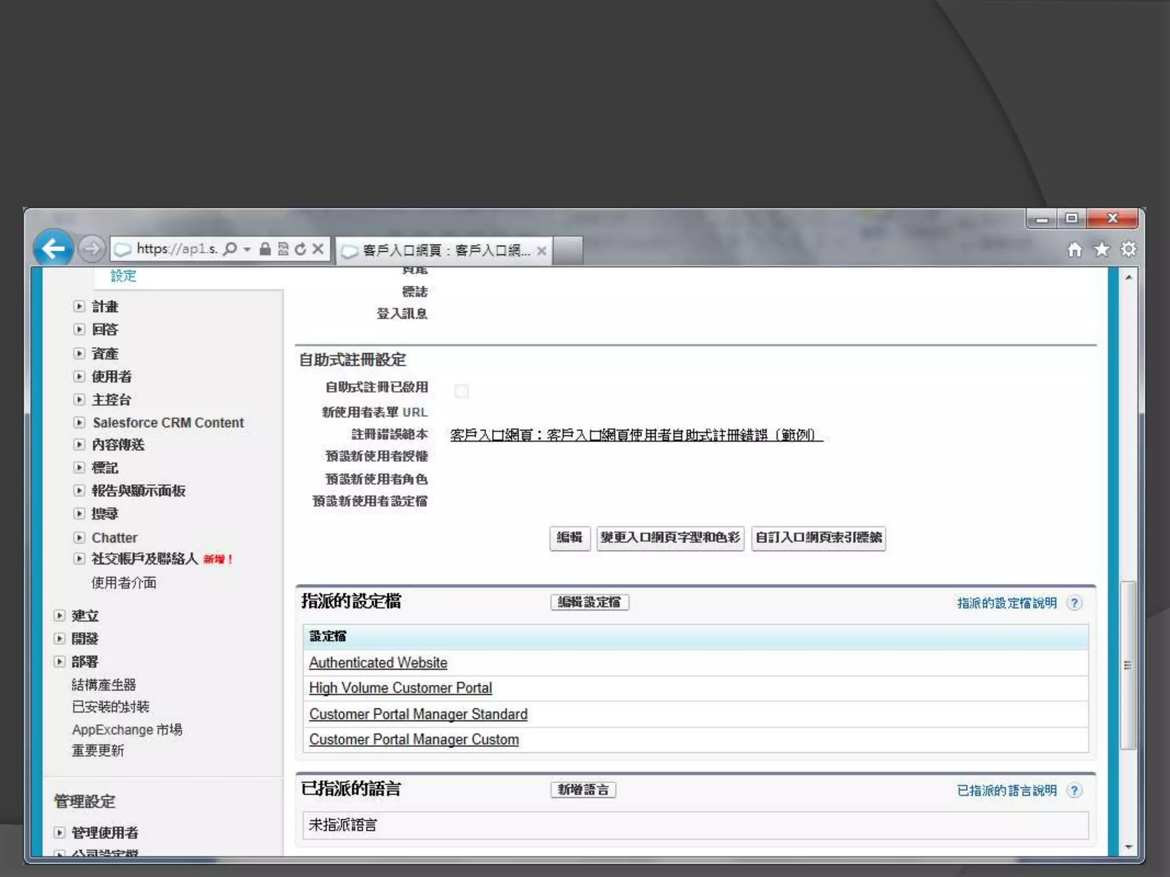1170x877 pixels.
Task: Expand the 管理使用者 sidebar section
Action: click(x=59, y=832)
